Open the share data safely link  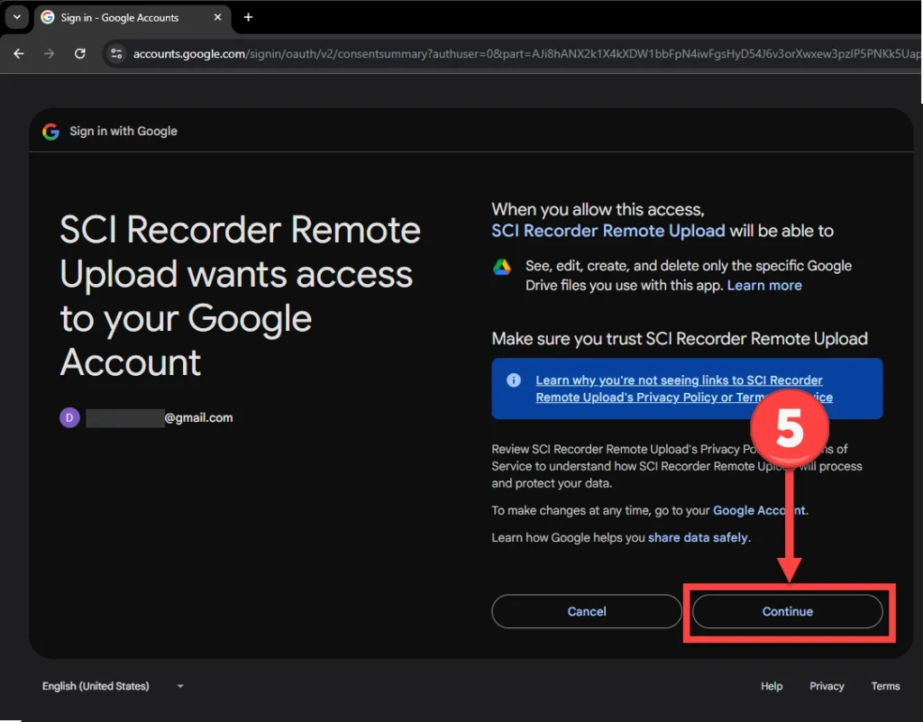(x=698, y=537)
